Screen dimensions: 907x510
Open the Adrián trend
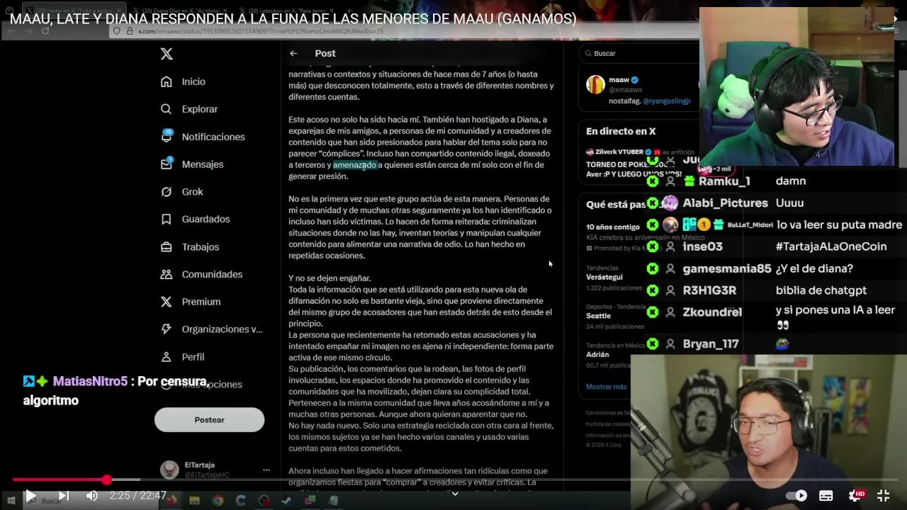tap(597, 354)
